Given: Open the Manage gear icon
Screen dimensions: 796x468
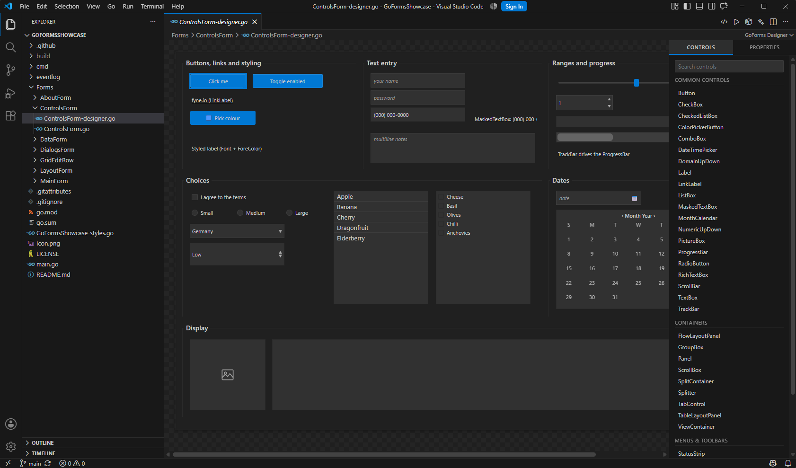Looking at the screenshot, I should pyautogui.click(x=10, y=447).
